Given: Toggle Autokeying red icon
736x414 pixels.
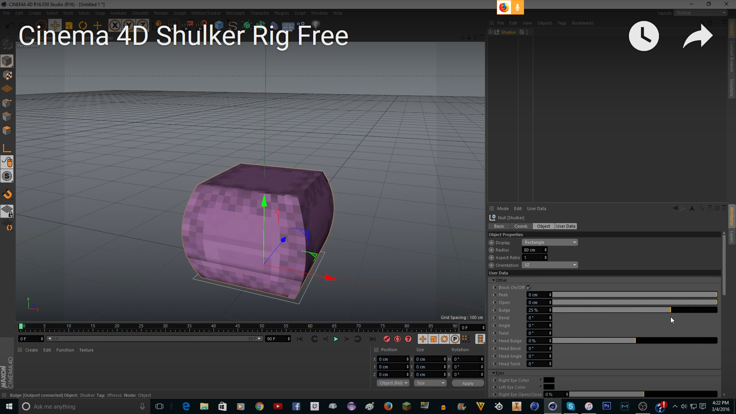Looking at the screenshot, I should 398,339.
